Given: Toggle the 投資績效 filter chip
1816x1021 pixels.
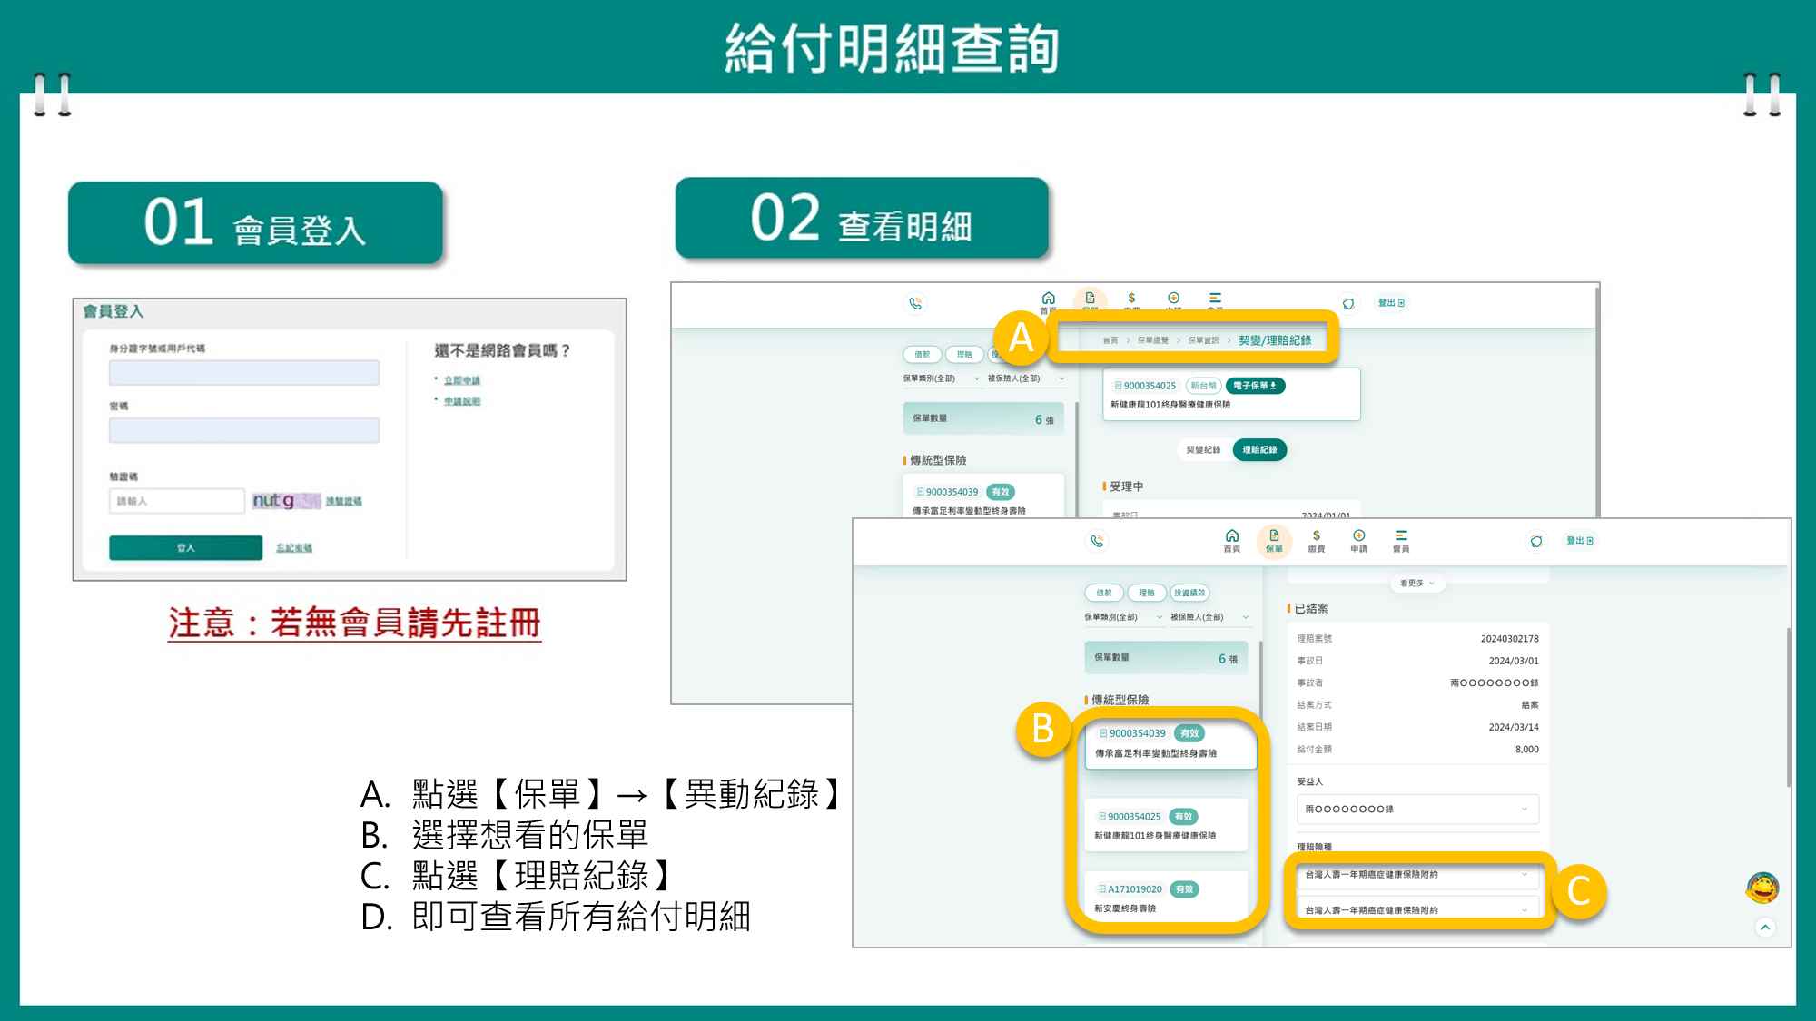Looking at the screenshot, I should pos(1189,593).
